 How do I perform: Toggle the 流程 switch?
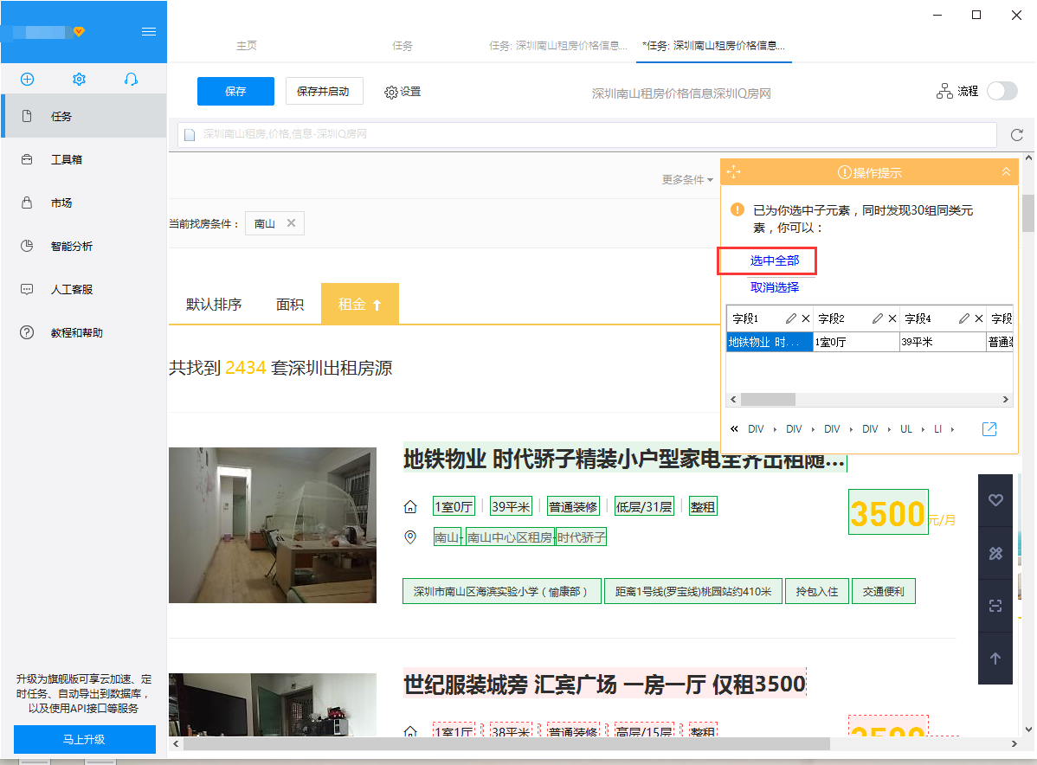pos(1002,91)
